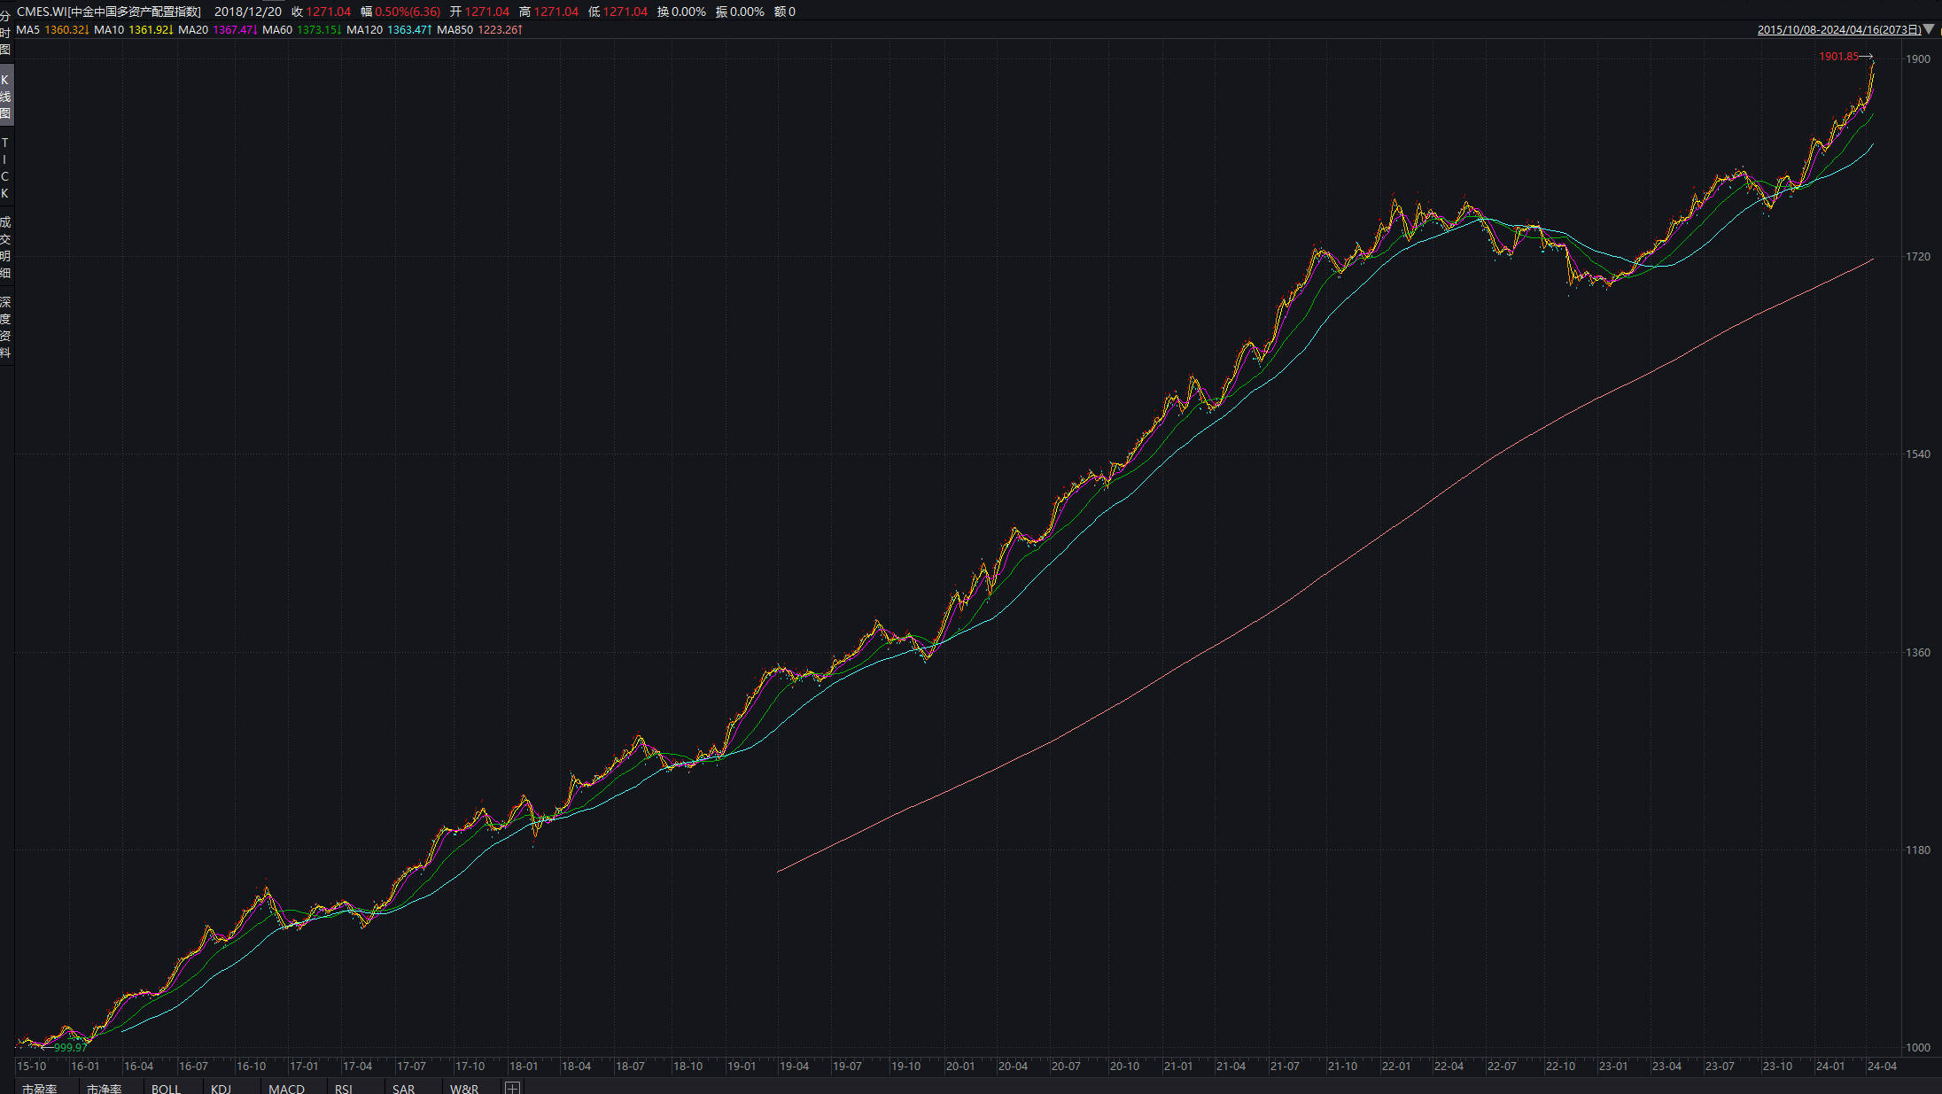Click the plus icon to add indicator tab

[x=512, y=1088]
